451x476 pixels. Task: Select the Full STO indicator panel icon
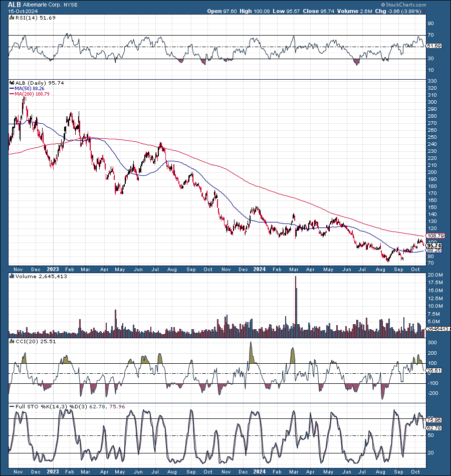pyautogui.click(x=11, y=407)
